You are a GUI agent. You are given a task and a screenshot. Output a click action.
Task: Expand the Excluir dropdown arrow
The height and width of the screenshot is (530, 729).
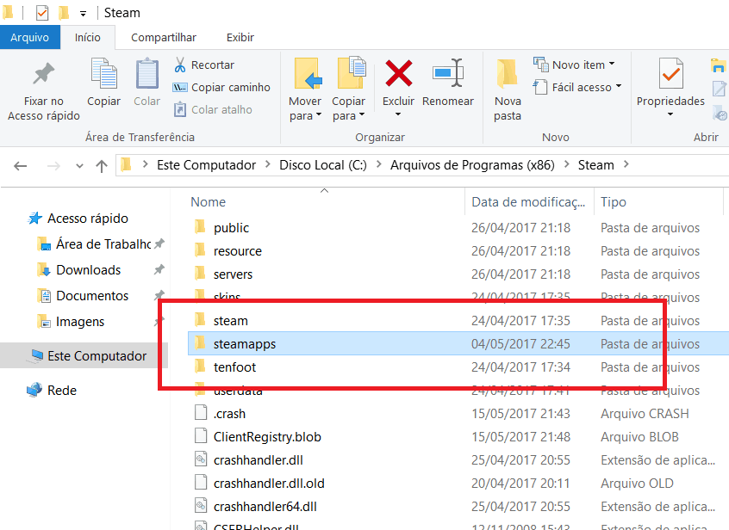398,114
